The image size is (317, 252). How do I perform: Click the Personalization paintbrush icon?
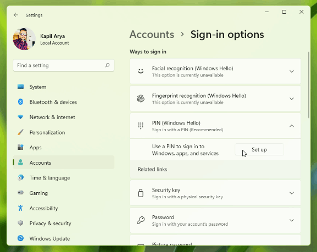pos(20,132)
